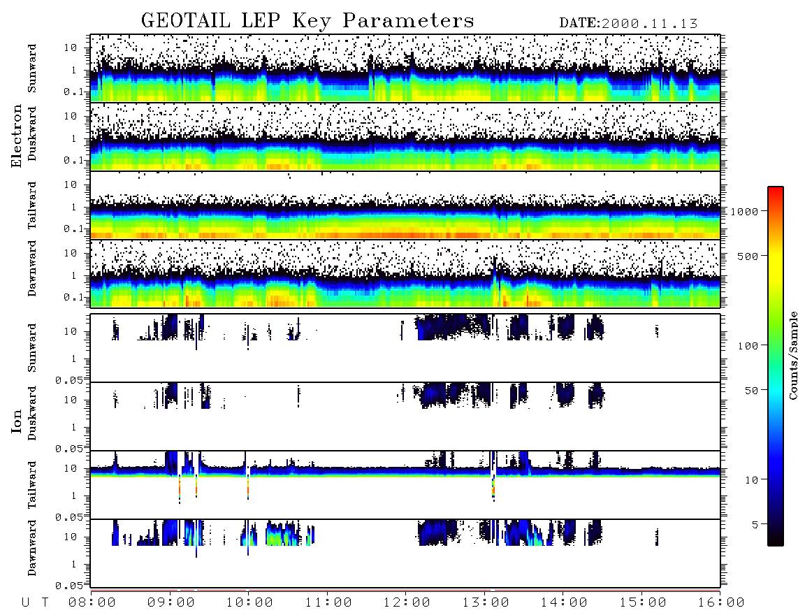
Task: Select the Ion "Tailward" panel label
Action: coord(32,485)
